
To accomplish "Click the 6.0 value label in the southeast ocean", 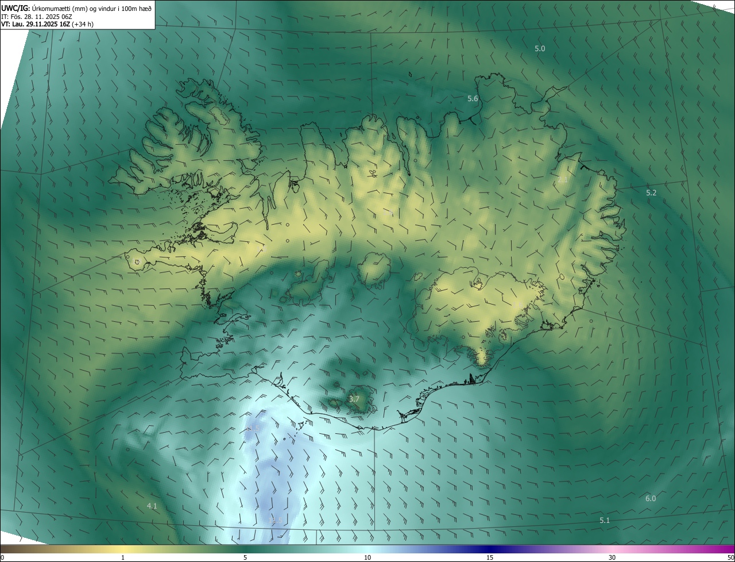I will pos(651,499).
